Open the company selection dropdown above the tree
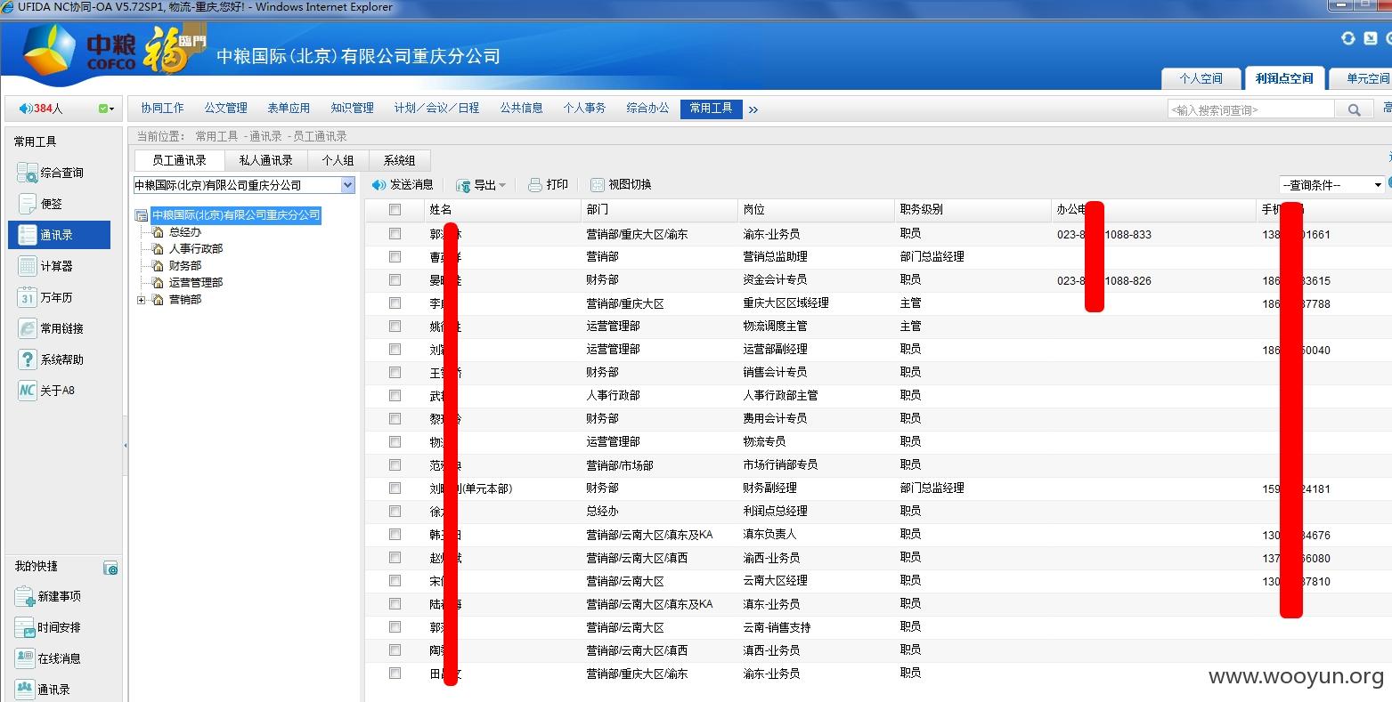Image resolution: width=1392 pixels, height=702 pixels. pyautogui.click(x=347, y=185)
